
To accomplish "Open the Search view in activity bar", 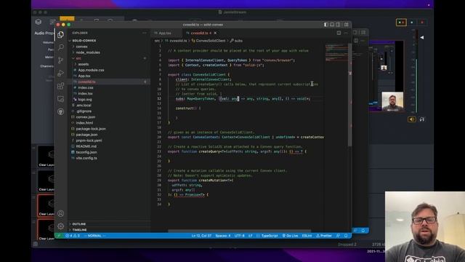I will [61, 47].
